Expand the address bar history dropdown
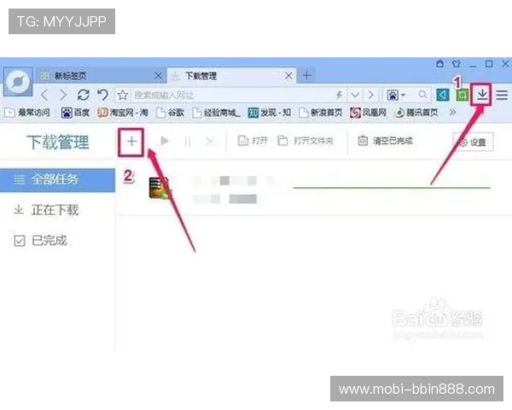 click(355, 95)
